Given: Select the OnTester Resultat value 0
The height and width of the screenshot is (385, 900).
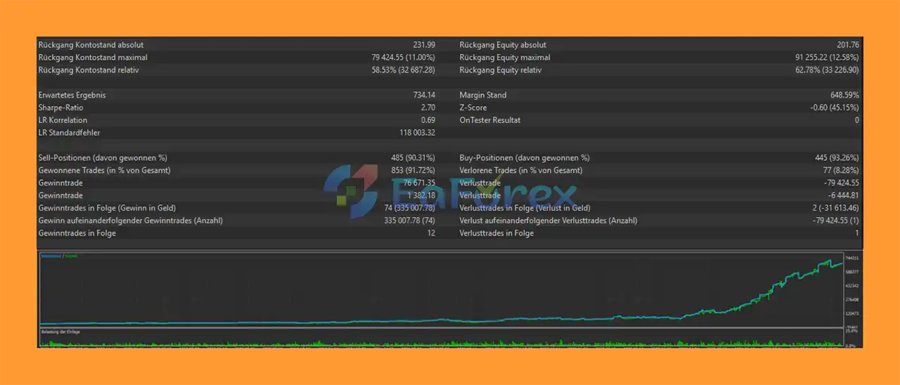Looking at the screenshot, I should click(856, 120).
